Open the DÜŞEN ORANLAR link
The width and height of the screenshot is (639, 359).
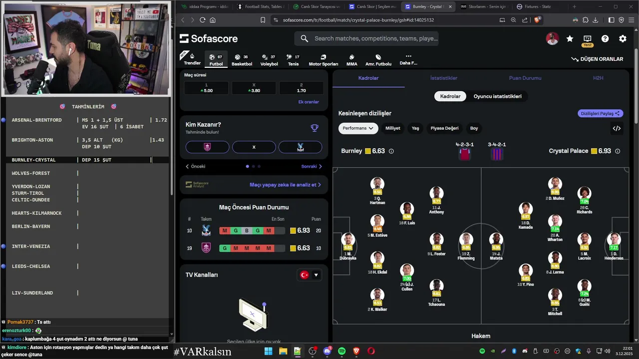[x=597, y=59]
